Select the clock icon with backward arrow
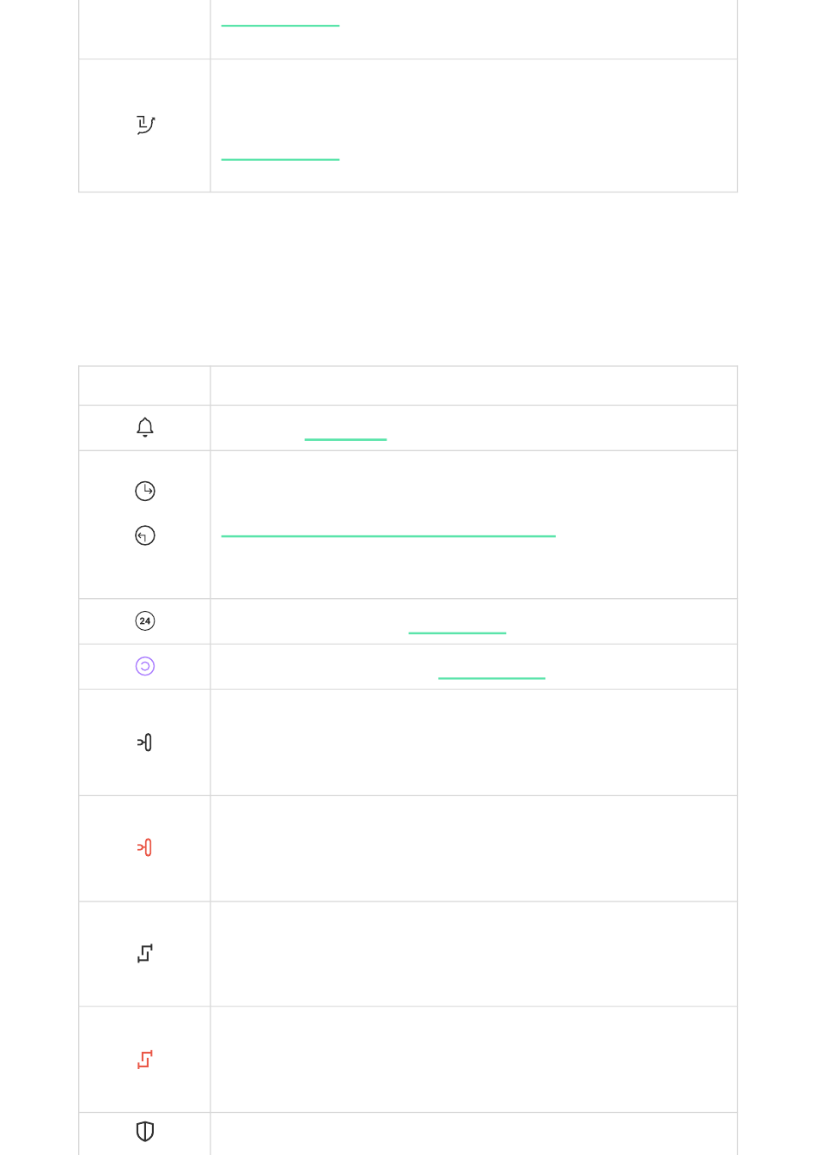 pos(145,535)
